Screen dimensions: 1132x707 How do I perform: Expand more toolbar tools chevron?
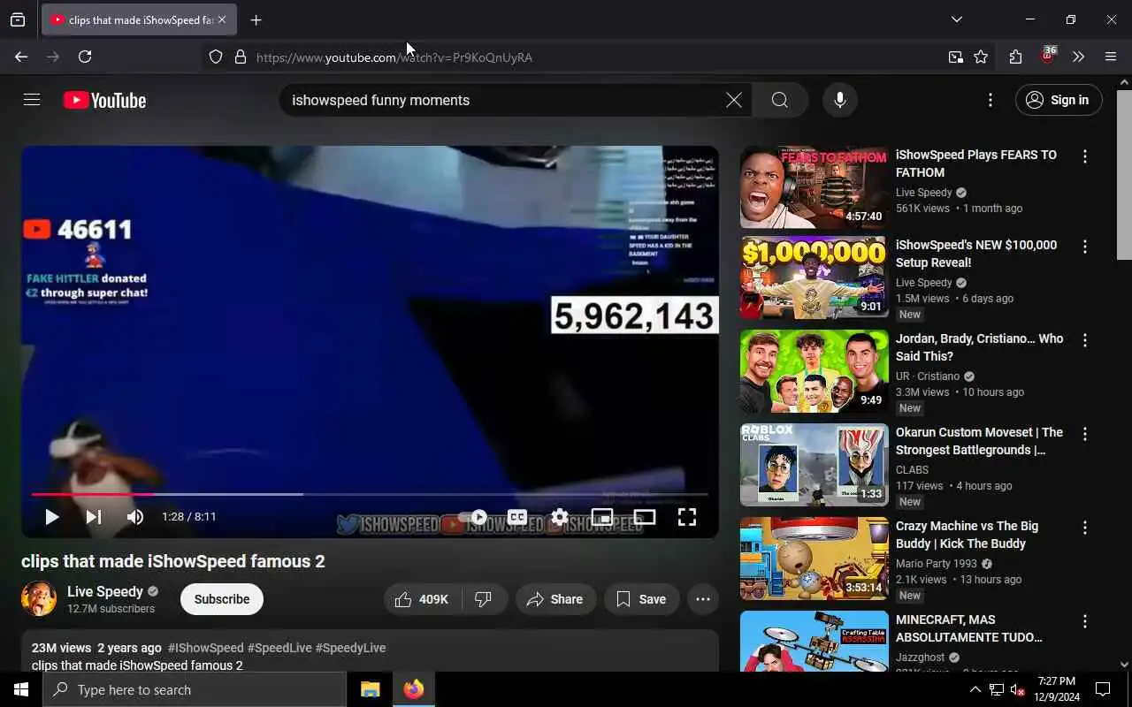point(1078,57)
